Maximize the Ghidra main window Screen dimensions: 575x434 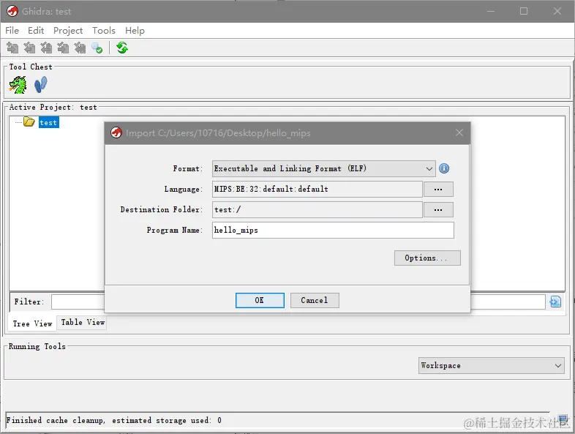pyautogui.click(x=524, y=12)
